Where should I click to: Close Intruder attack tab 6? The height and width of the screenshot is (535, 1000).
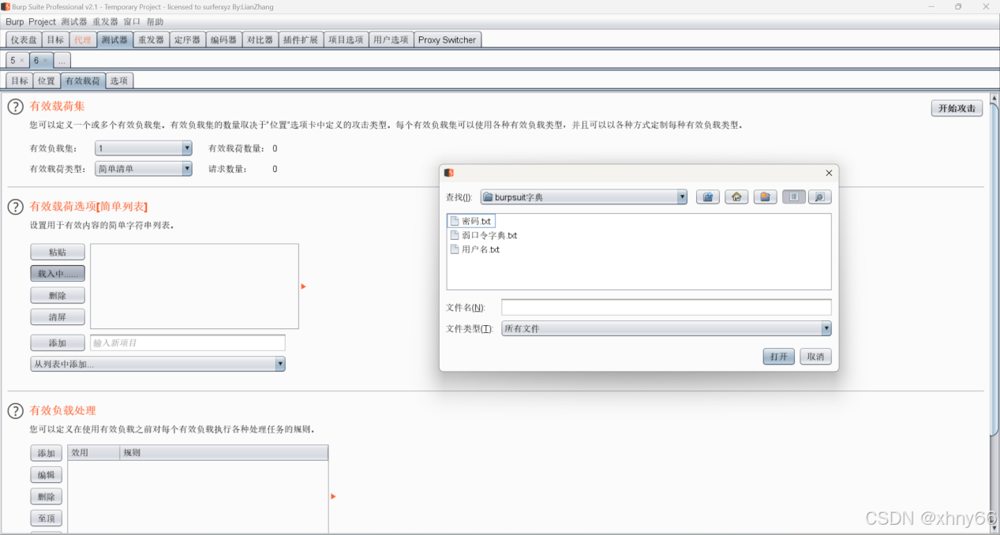45,61
